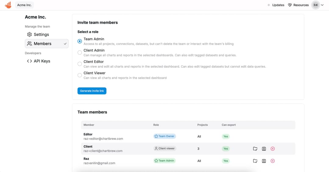Image resolution: width=329 pixels, height=172 pixels.
Task: Open project access for Client member
Action: (255, 149)
